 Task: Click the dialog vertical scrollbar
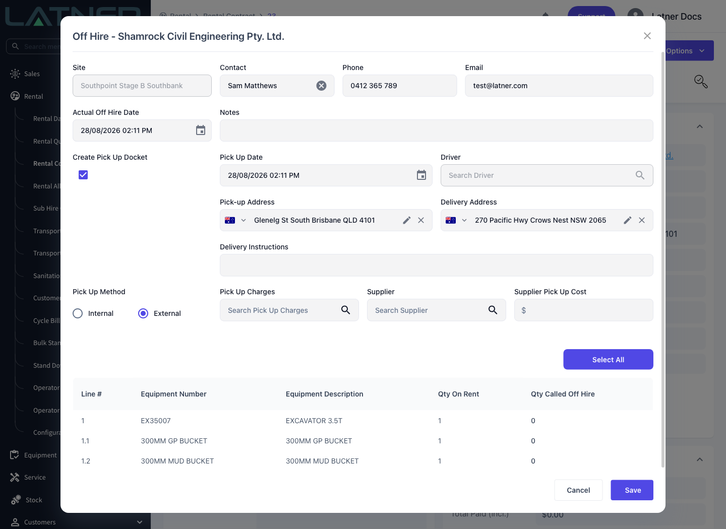[662, 259]
